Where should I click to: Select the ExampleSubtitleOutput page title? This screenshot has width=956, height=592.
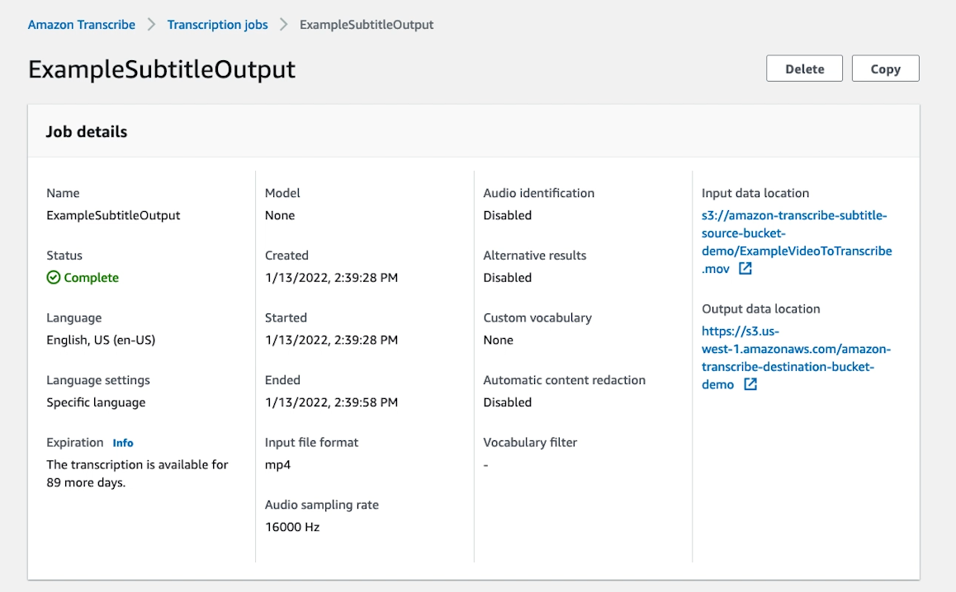coord(162,69)
